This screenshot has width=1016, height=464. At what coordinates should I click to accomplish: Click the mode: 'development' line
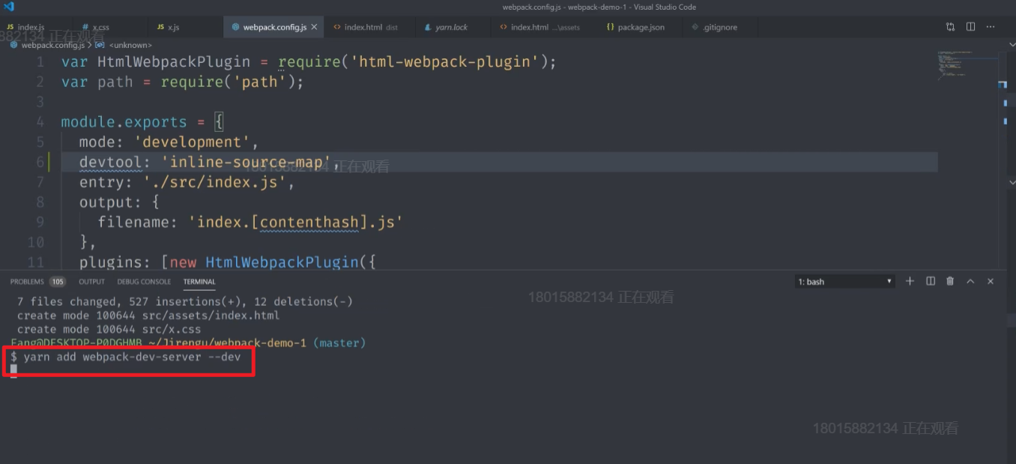point(169,142)
